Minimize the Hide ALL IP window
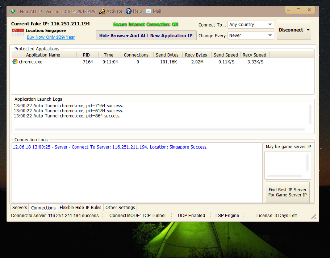 tap(289, 10)
